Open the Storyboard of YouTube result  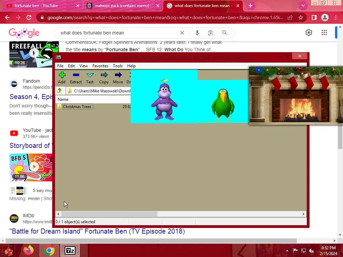click(30, 146)
